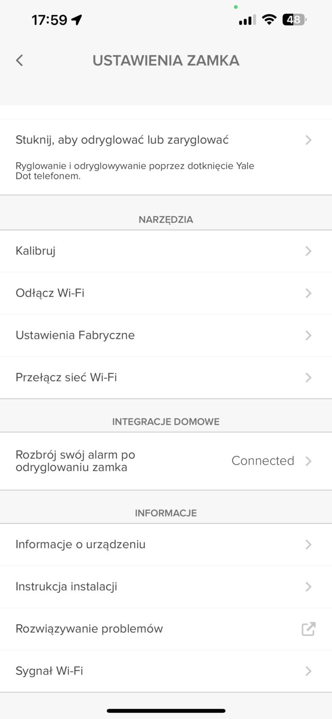Expand the Kalibruj row chevron
The width and height of the screenshot is (332, 719).
click(308, 251)
